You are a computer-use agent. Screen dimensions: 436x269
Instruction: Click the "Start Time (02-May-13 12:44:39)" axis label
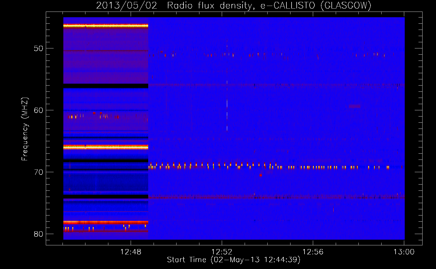pyautogui.click(x=234, y=260)
